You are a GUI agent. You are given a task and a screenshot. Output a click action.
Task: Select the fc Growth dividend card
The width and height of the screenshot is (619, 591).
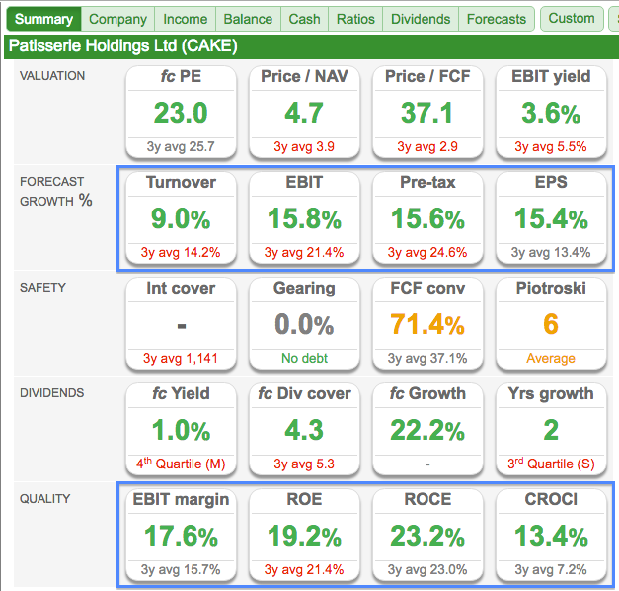(427, 429)
